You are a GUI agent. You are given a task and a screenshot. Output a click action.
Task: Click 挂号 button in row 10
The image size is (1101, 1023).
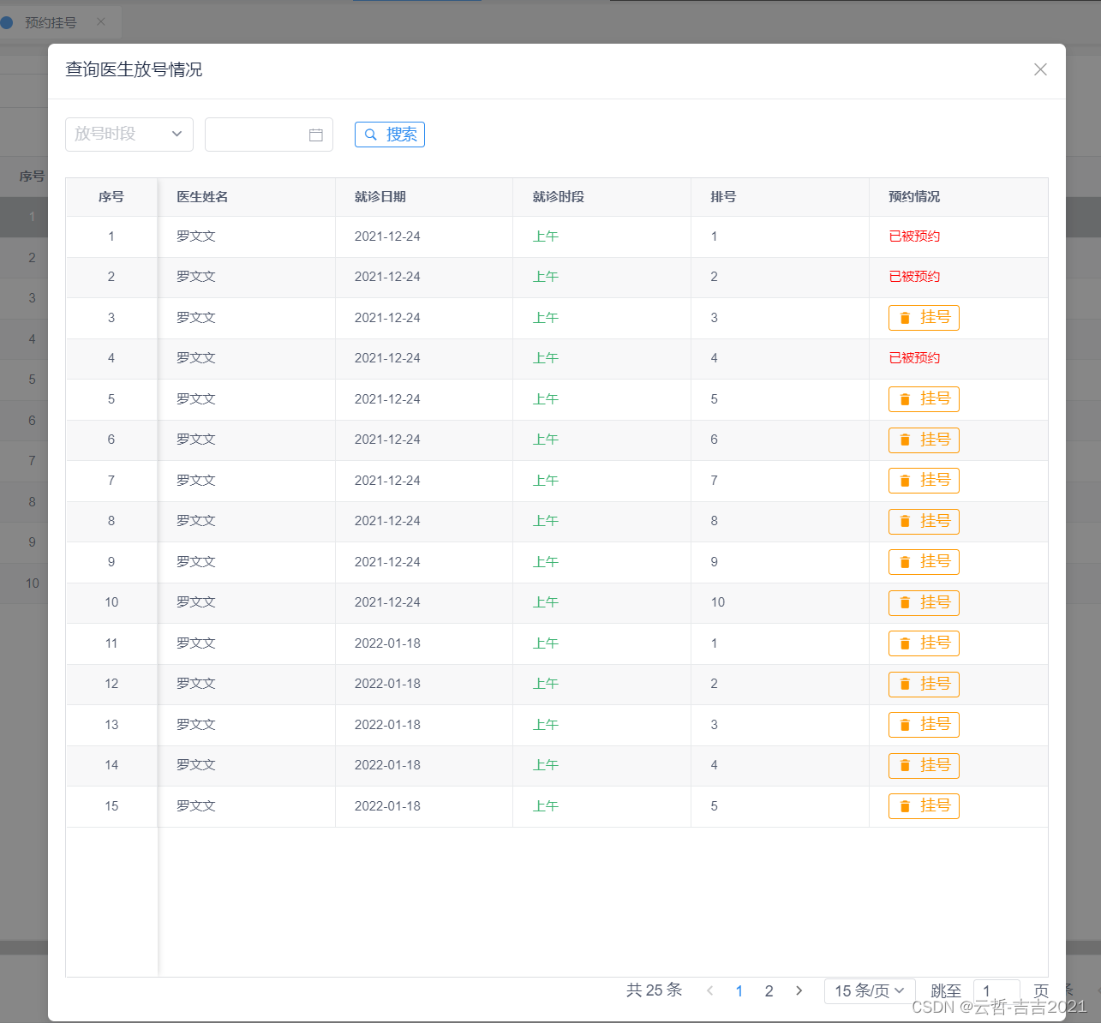tap(924, 602)
